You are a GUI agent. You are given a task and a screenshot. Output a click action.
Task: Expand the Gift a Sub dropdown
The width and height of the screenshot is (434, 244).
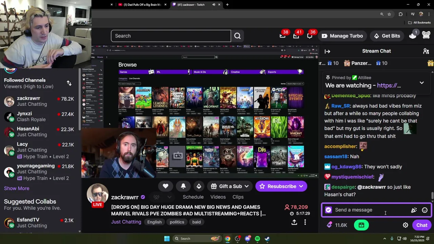click(x=246, y=186)
